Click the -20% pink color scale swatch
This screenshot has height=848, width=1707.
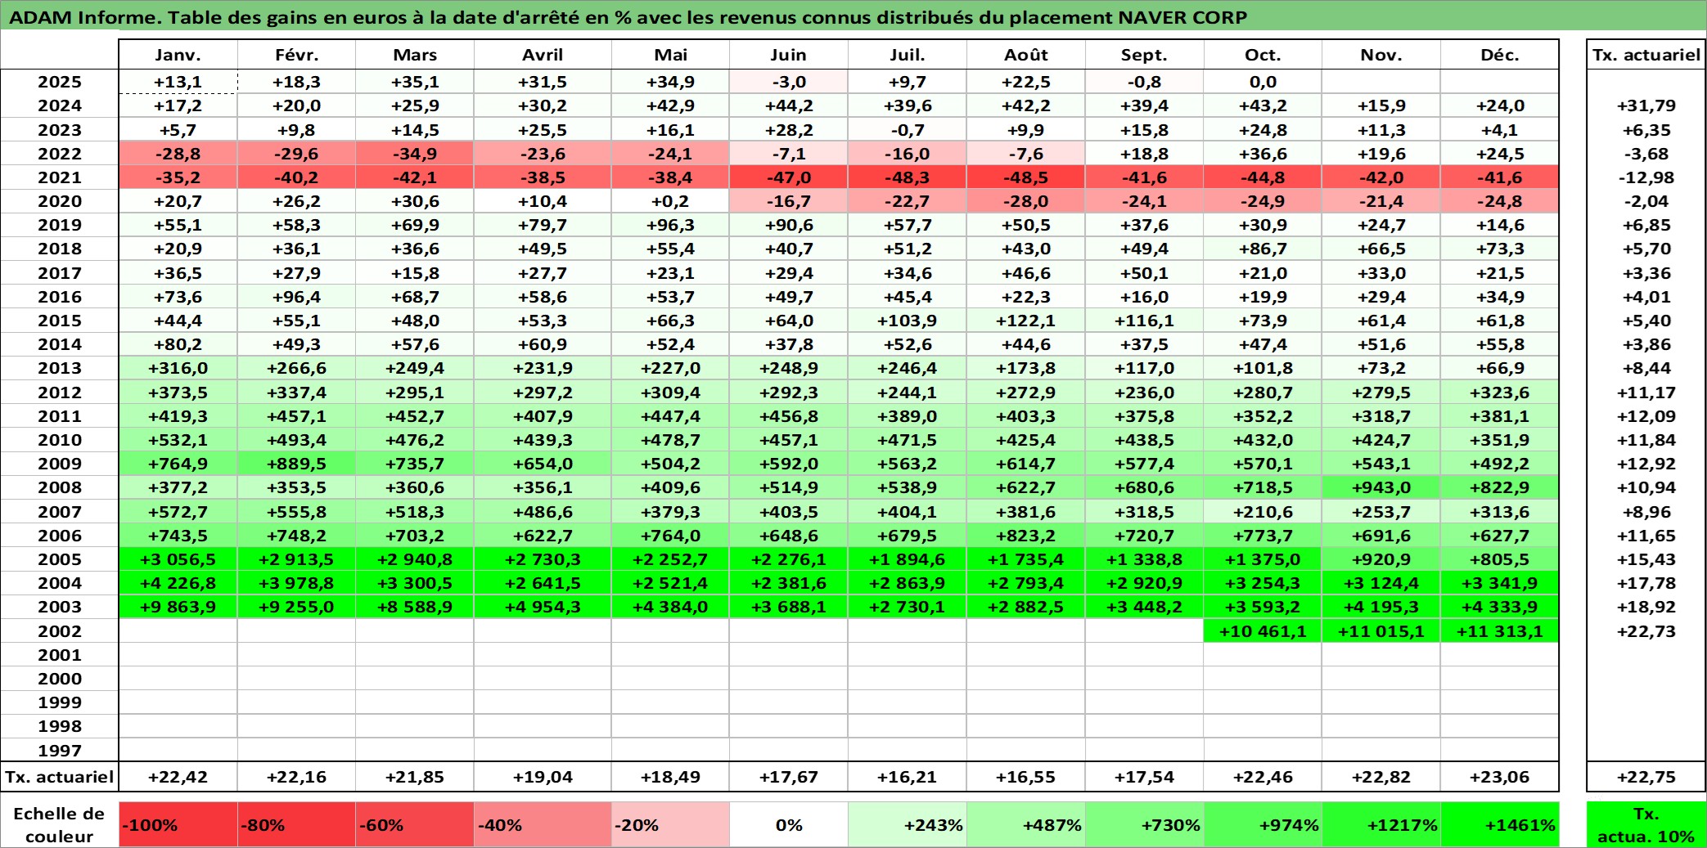pyautogui.click(x=670, y=824)
